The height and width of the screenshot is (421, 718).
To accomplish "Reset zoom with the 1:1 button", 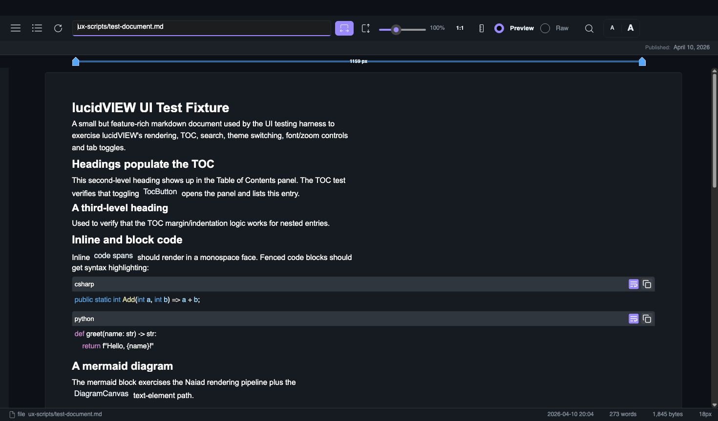I will [x=460, y=28].
